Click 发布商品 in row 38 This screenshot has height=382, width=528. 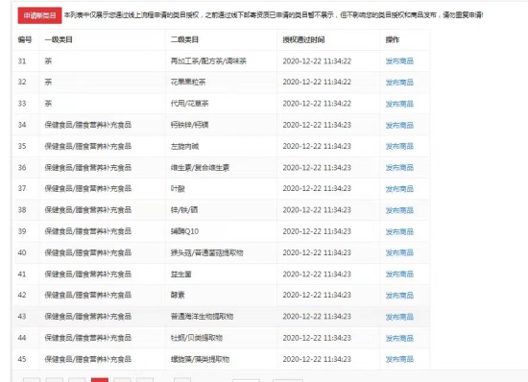point(399,210)
